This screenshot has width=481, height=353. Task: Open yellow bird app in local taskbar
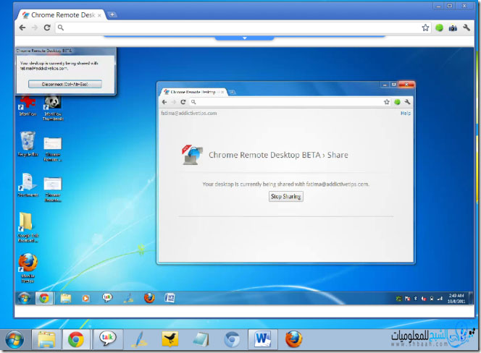(170, 339)
